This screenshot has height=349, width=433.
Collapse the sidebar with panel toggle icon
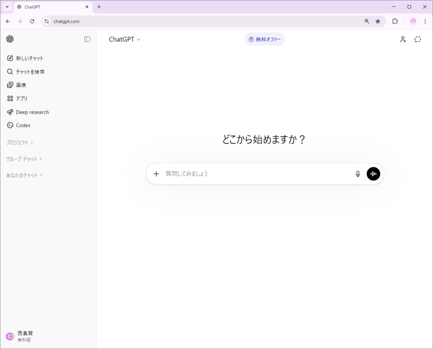point(87,39)
